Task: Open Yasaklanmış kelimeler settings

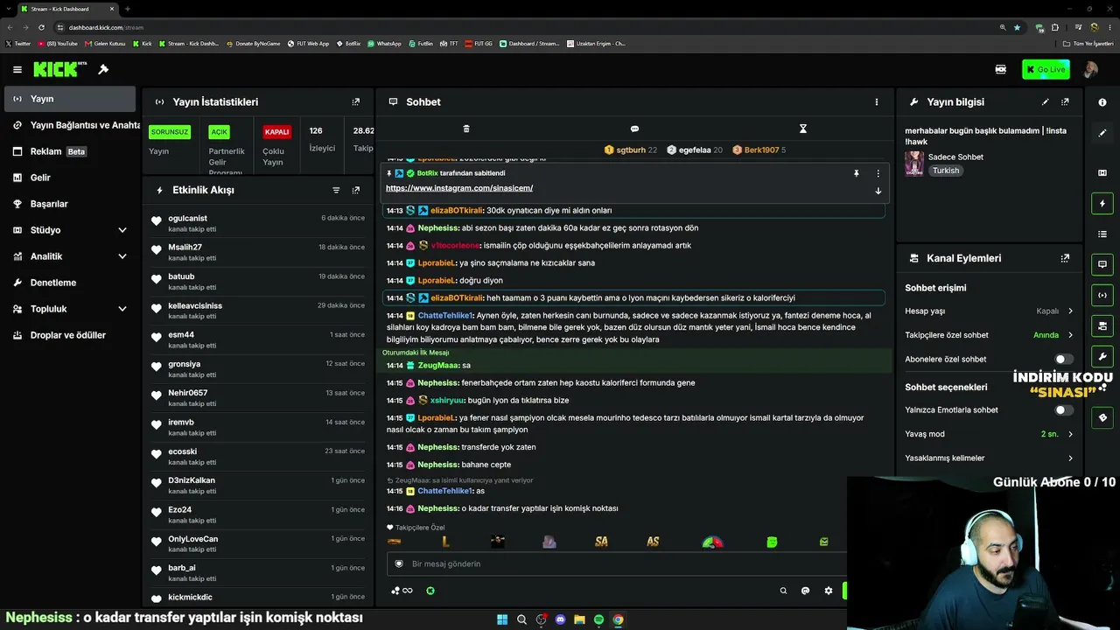Action: (x=990, y=458)
